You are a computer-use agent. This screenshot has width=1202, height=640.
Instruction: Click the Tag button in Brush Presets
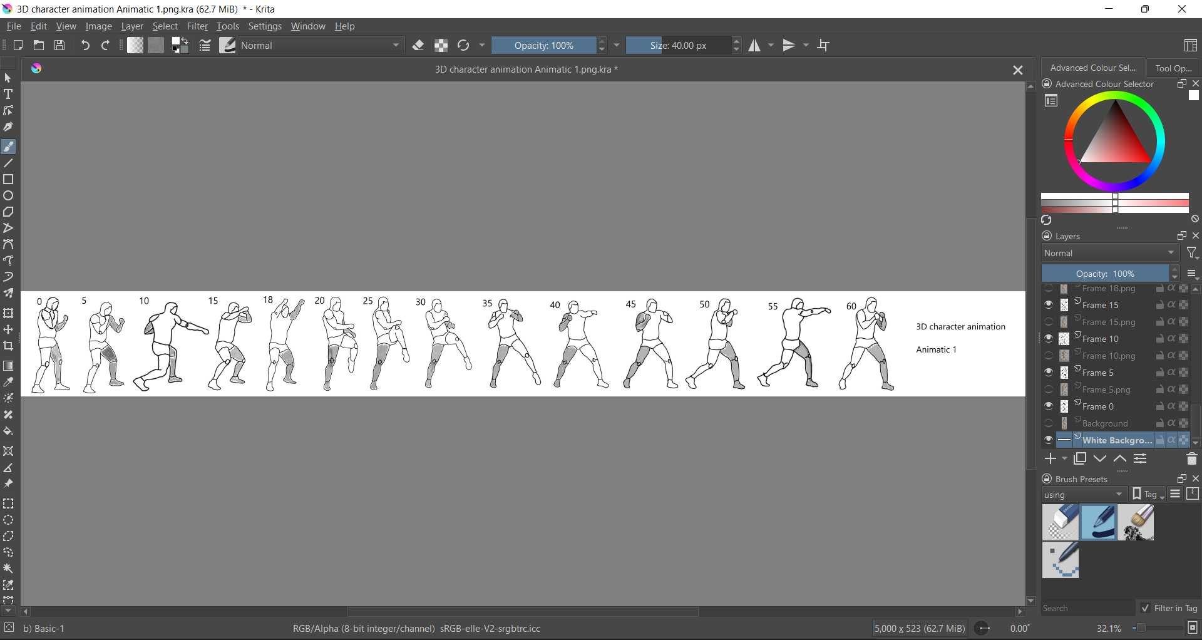[x=1149, y=495]
